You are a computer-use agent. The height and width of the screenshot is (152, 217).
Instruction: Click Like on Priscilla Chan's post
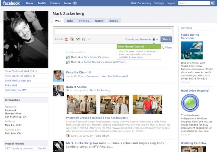click(x=103, y=76)
